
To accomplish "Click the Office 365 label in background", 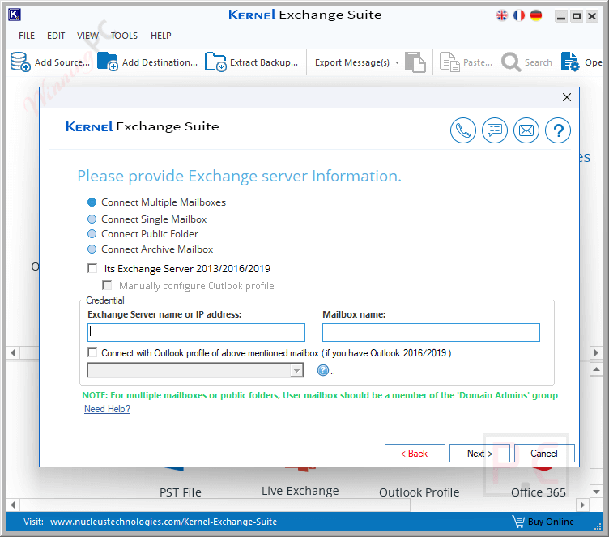I will click(x=539, y=492).
